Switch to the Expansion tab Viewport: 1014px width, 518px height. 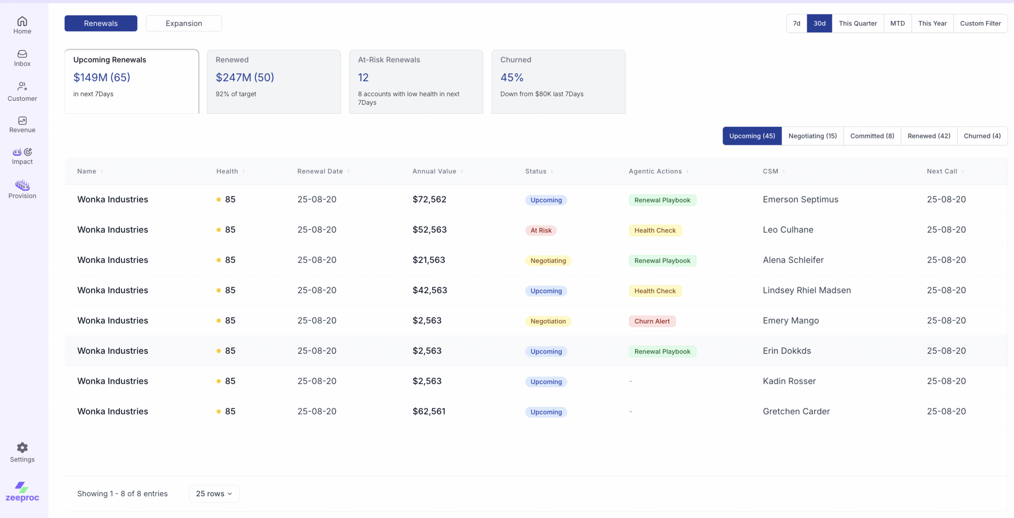click(x=184, y=23)
